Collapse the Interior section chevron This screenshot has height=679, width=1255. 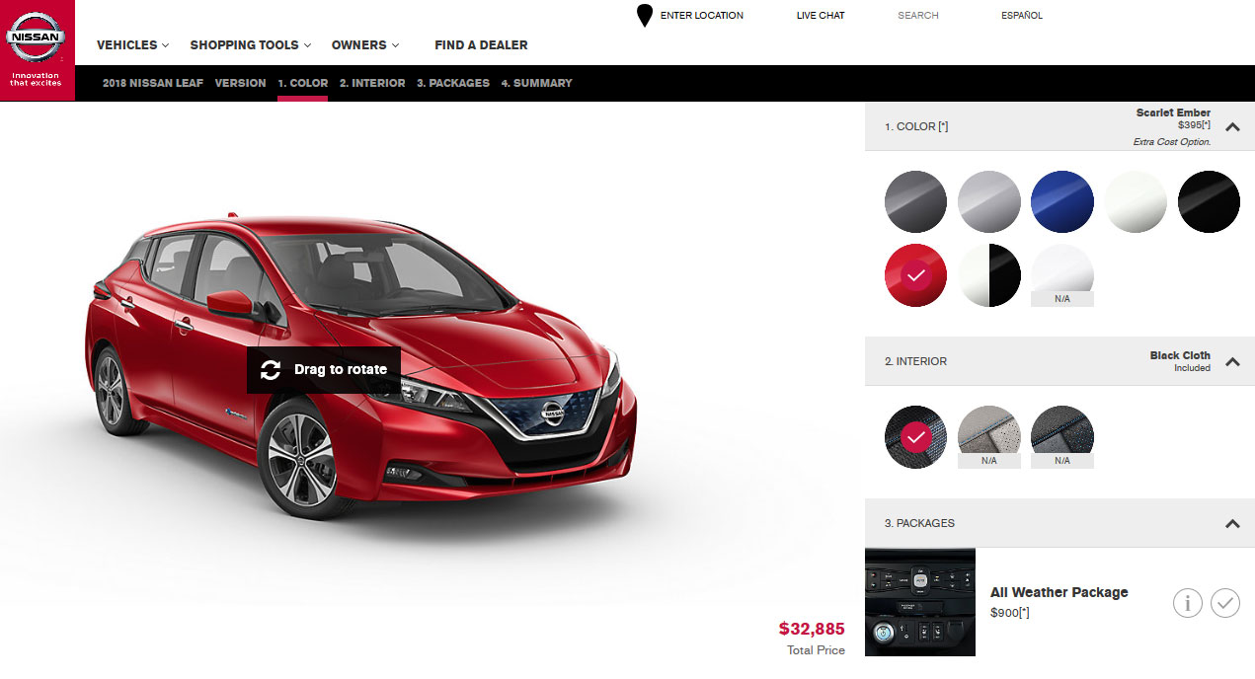coord(1231,361)
